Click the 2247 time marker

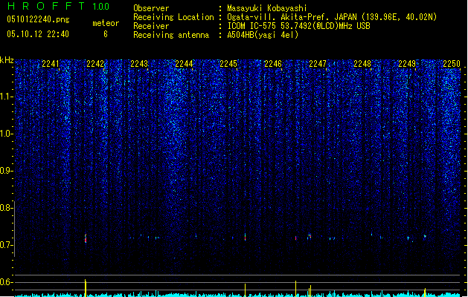318,64
